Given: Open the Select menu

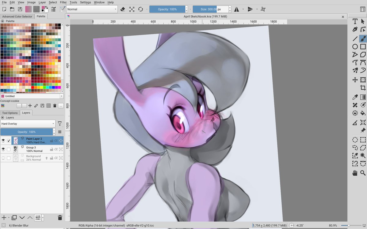Looking at the screenshot, I should [53, 2].
